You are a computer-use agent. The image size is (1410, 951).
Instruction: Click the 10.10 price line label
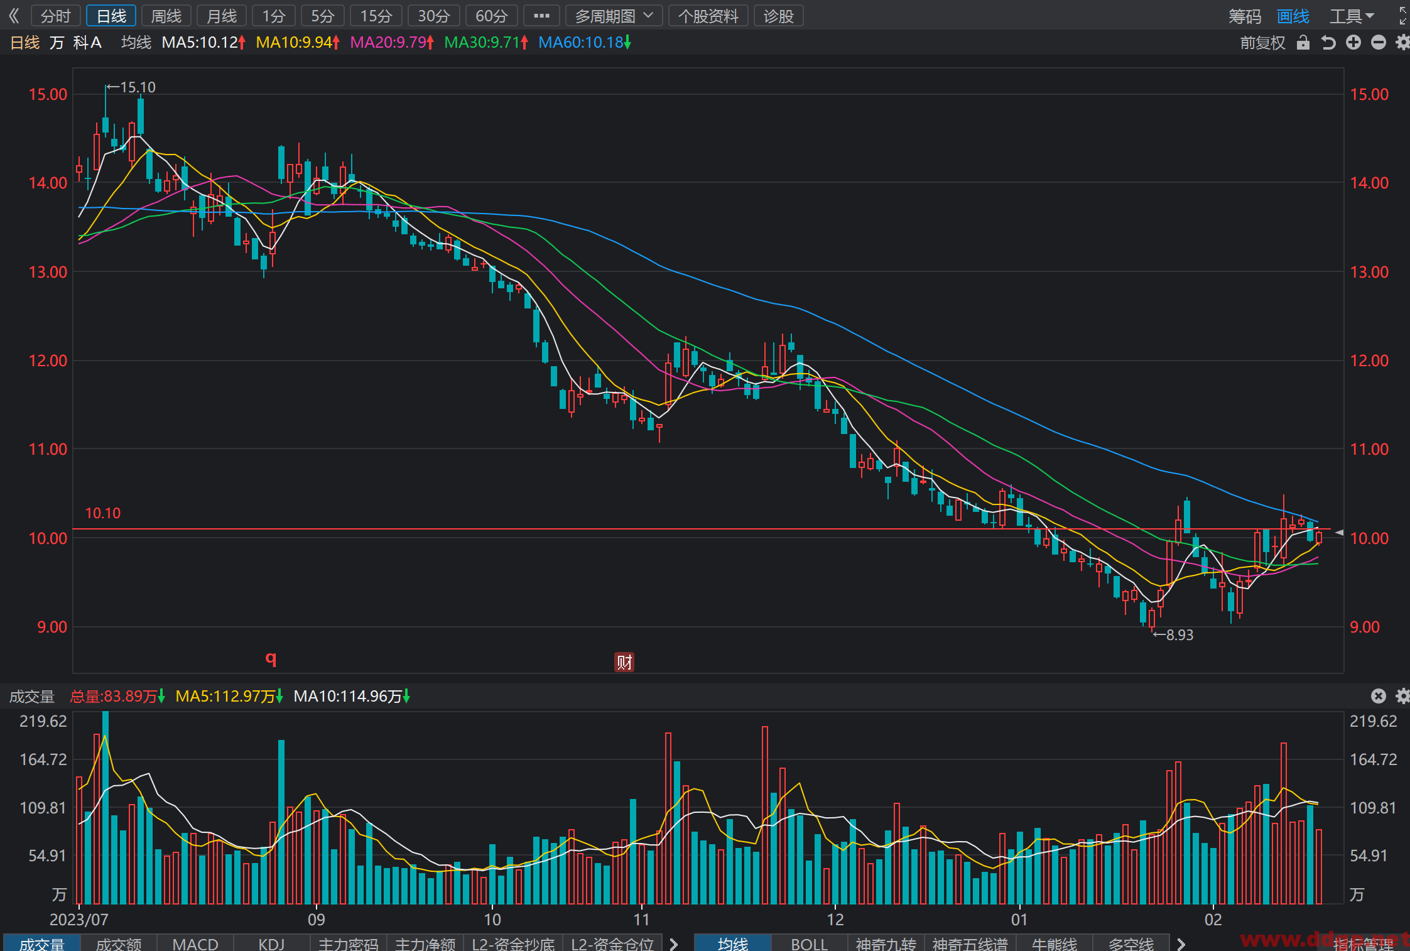[x=102, y=513]
